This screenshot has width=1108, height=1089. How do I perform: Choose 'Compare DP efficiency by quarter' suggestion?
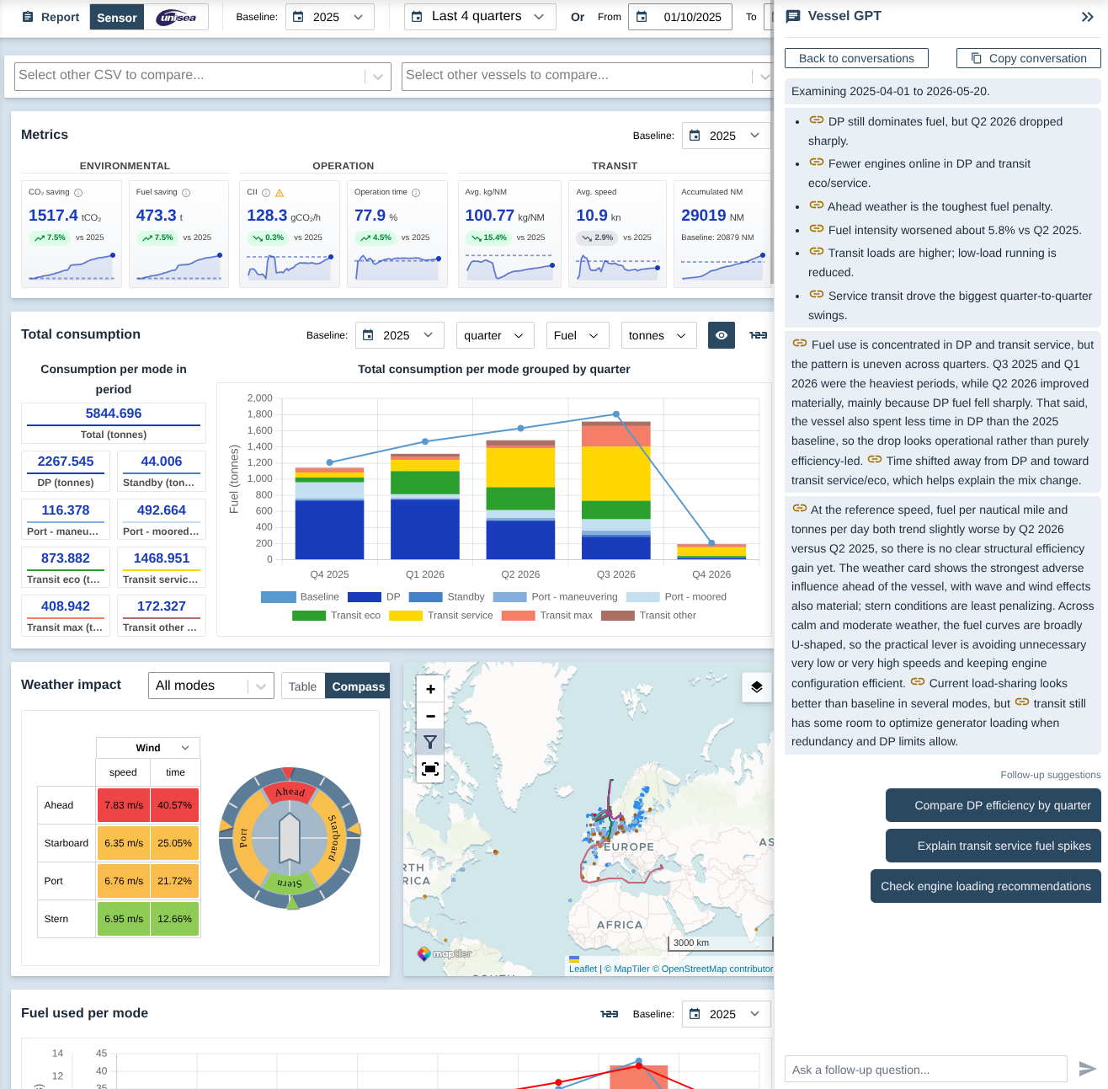[x=993, y=805]
